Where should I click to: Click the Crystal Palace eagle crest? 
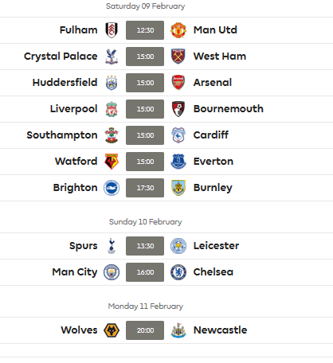112,57
